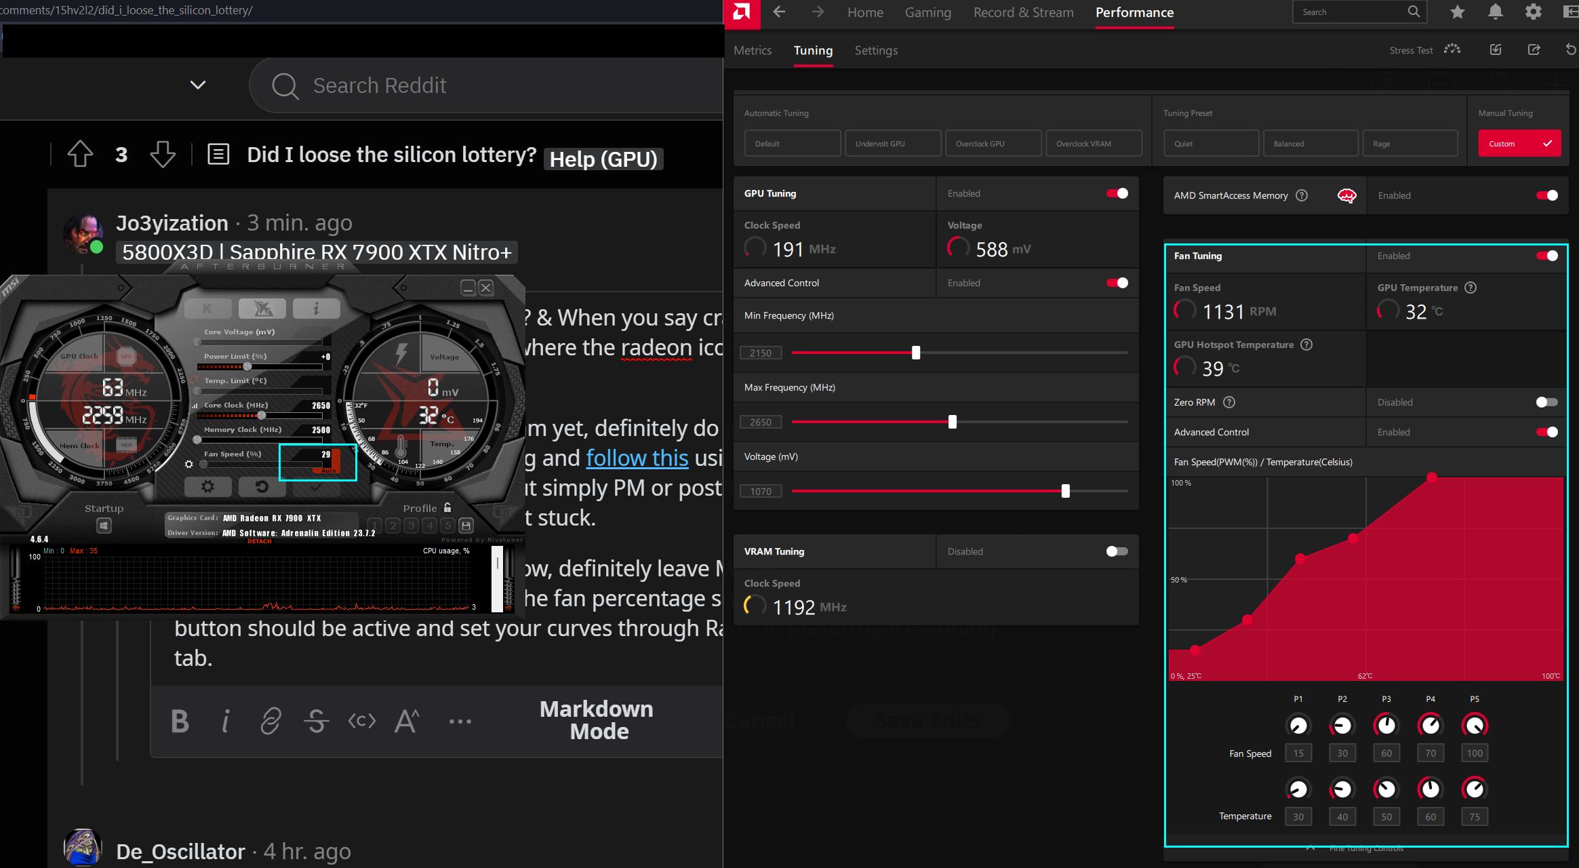Click Afterburner reset arrow button
The height and width of the screenshot is (868, 1579).
coord(262,486)
